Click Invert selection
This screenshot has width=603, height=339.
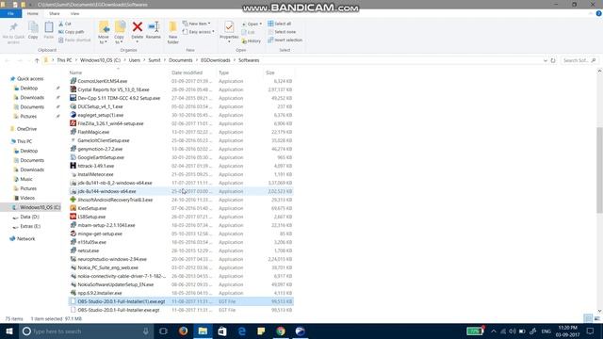(285, 40)
